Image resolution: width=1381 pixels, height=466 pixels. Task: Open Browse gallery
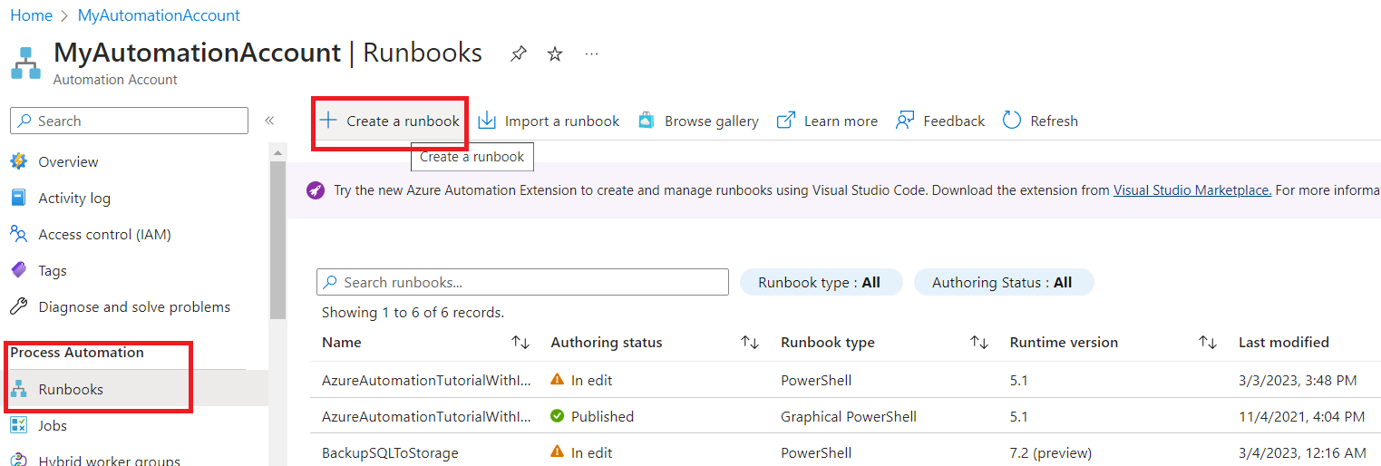point(698,121)
